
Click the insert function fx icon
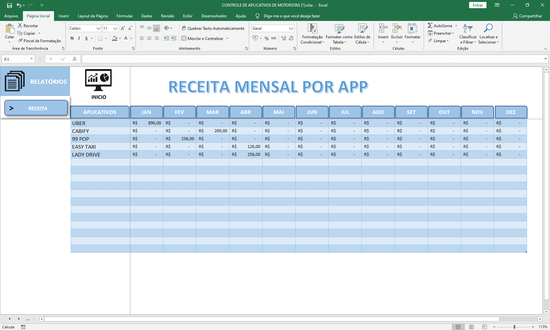(75, 59)
